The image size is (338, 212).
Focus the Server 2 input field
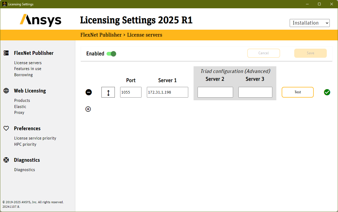[x=215, y=92]
